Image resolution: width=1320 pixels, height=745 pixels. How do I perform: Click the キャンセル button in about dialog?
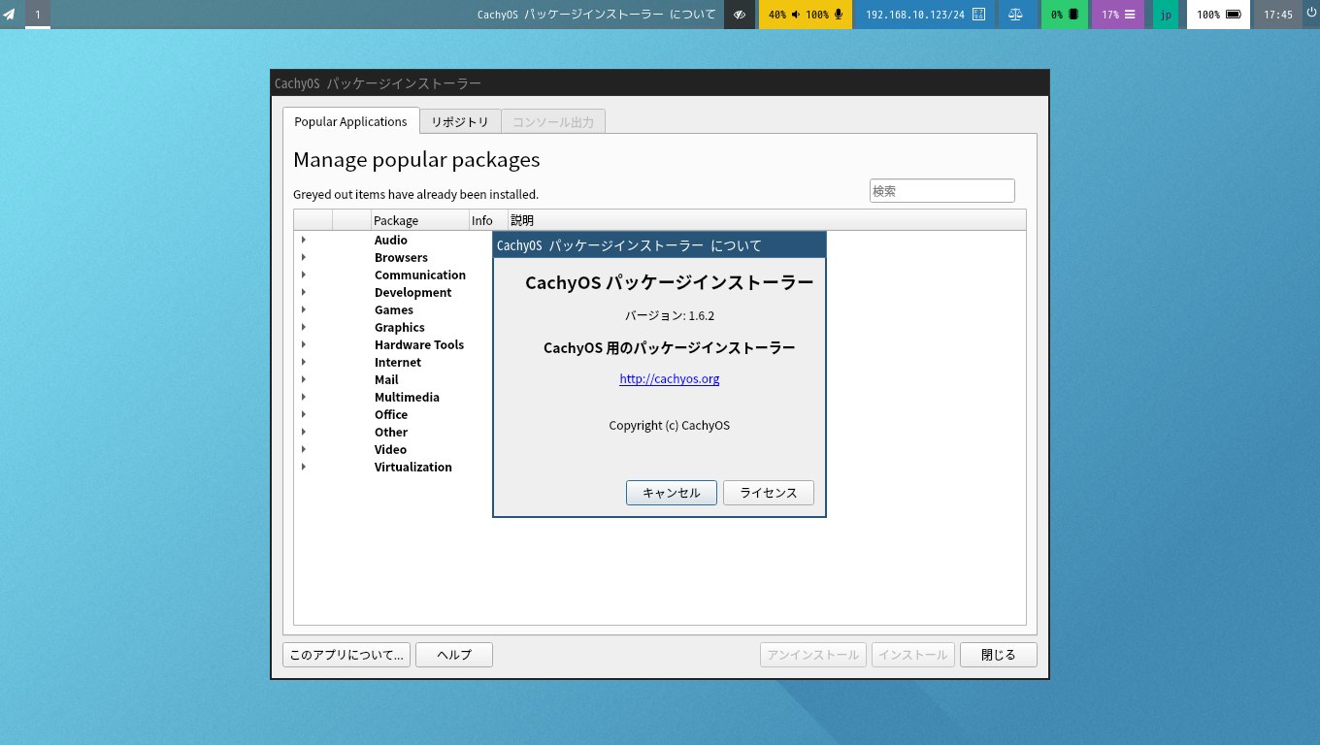(x=671, y=493)
